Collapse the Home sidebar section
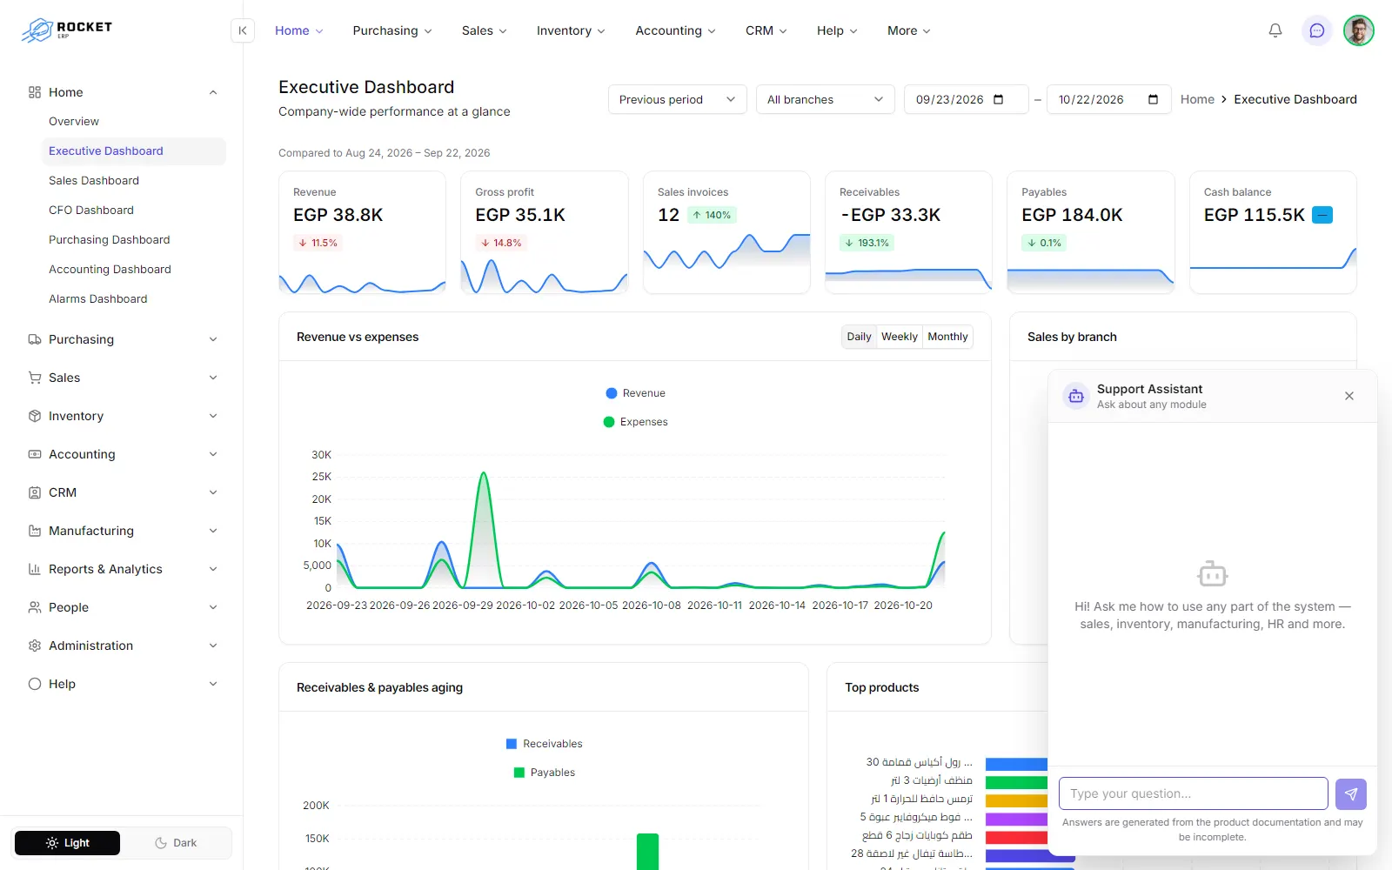The height and width of the screenshot is (870, 1392). [x=122, y=92]
